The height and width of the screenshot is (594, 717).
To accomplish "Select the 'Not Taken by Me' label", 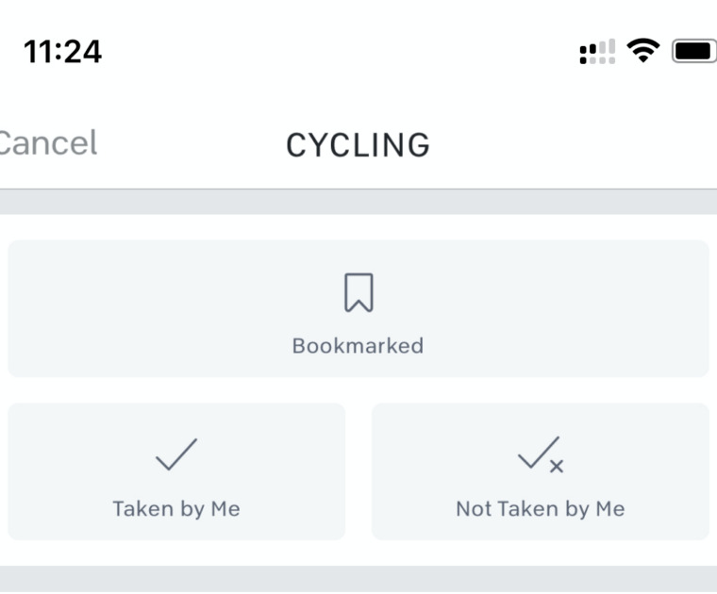I will click(x=540, y=509).
